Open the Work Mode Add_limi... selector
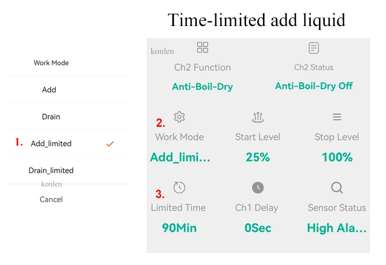Image resolution: width=386 pixels, height=265 pixels. [180, 157]
